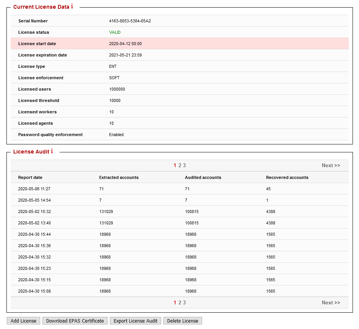Image resolution: width=359 pixels, height=329 pixels.
Task: Go to page 2 of License Audit
Action: 180,165
